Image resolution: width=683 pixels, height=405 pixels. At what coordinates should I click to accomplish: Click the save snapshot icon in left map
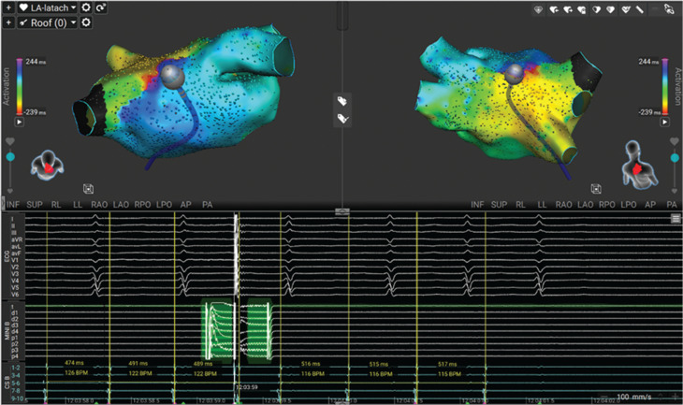(x=87, y=189)
